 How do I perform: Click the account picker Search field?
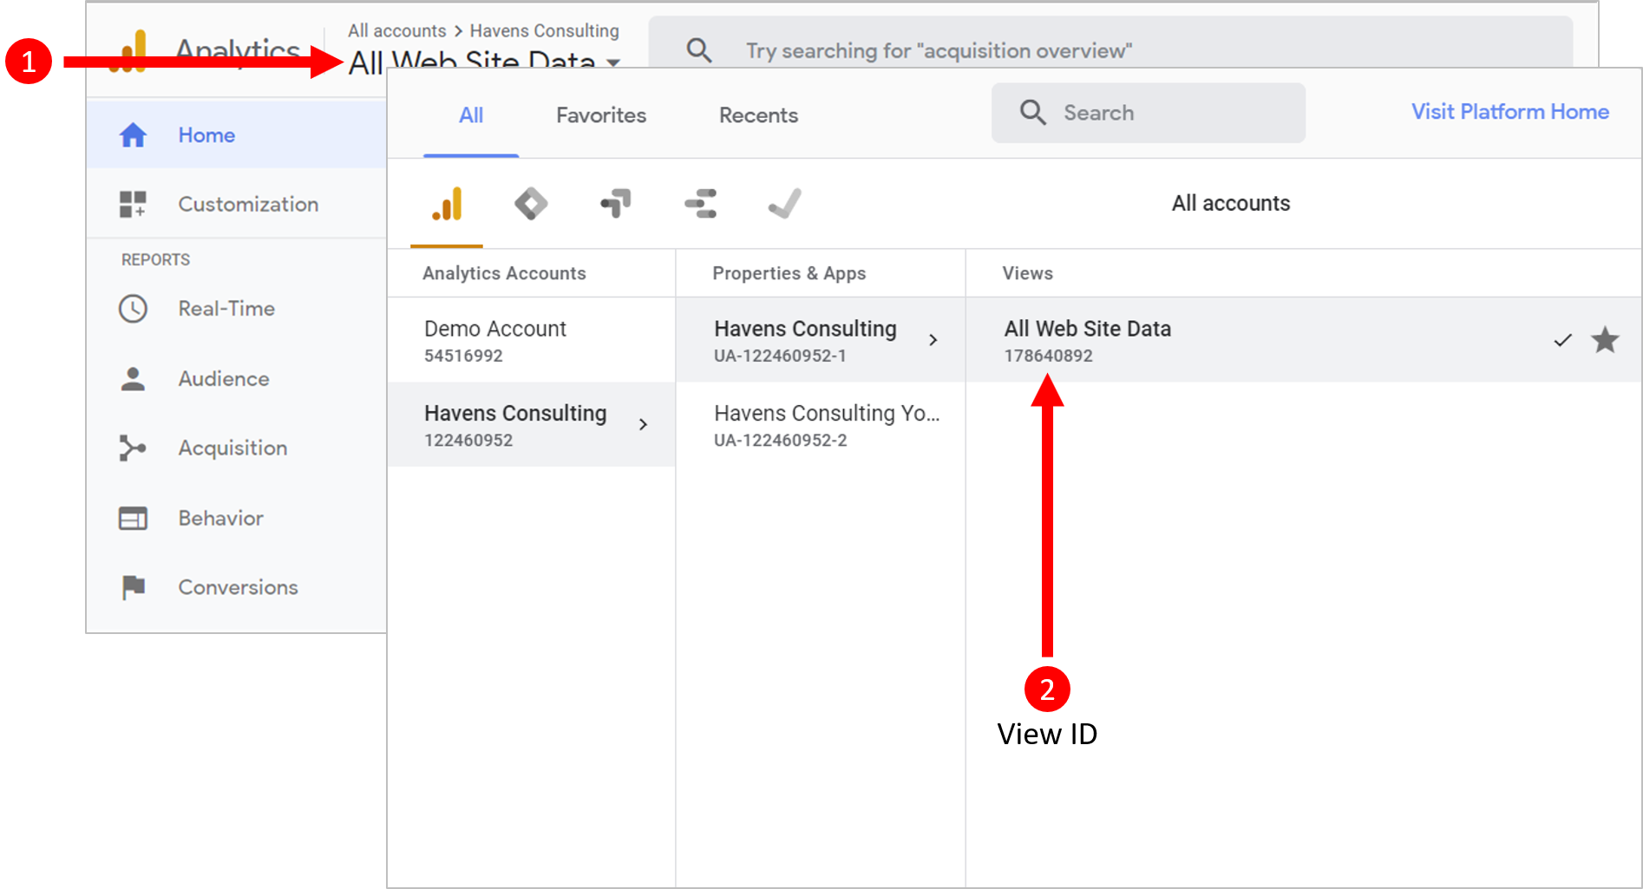(x=1149, y=113)
